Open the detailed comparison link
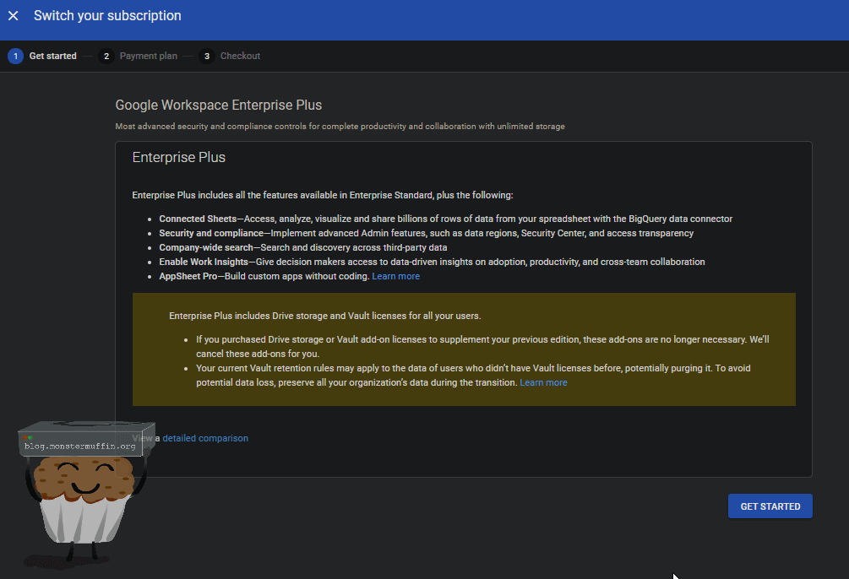Screen dimensions: 849x579 point(205,438)
